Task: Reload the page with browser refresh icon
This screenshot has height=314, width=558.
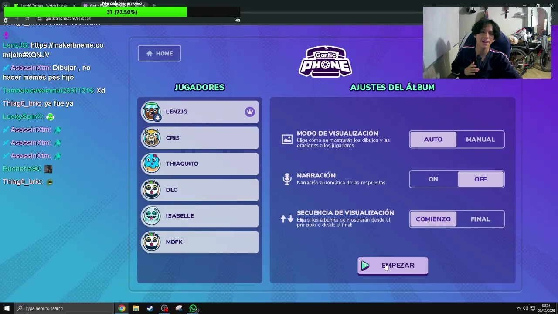Action: coord(27,18)
